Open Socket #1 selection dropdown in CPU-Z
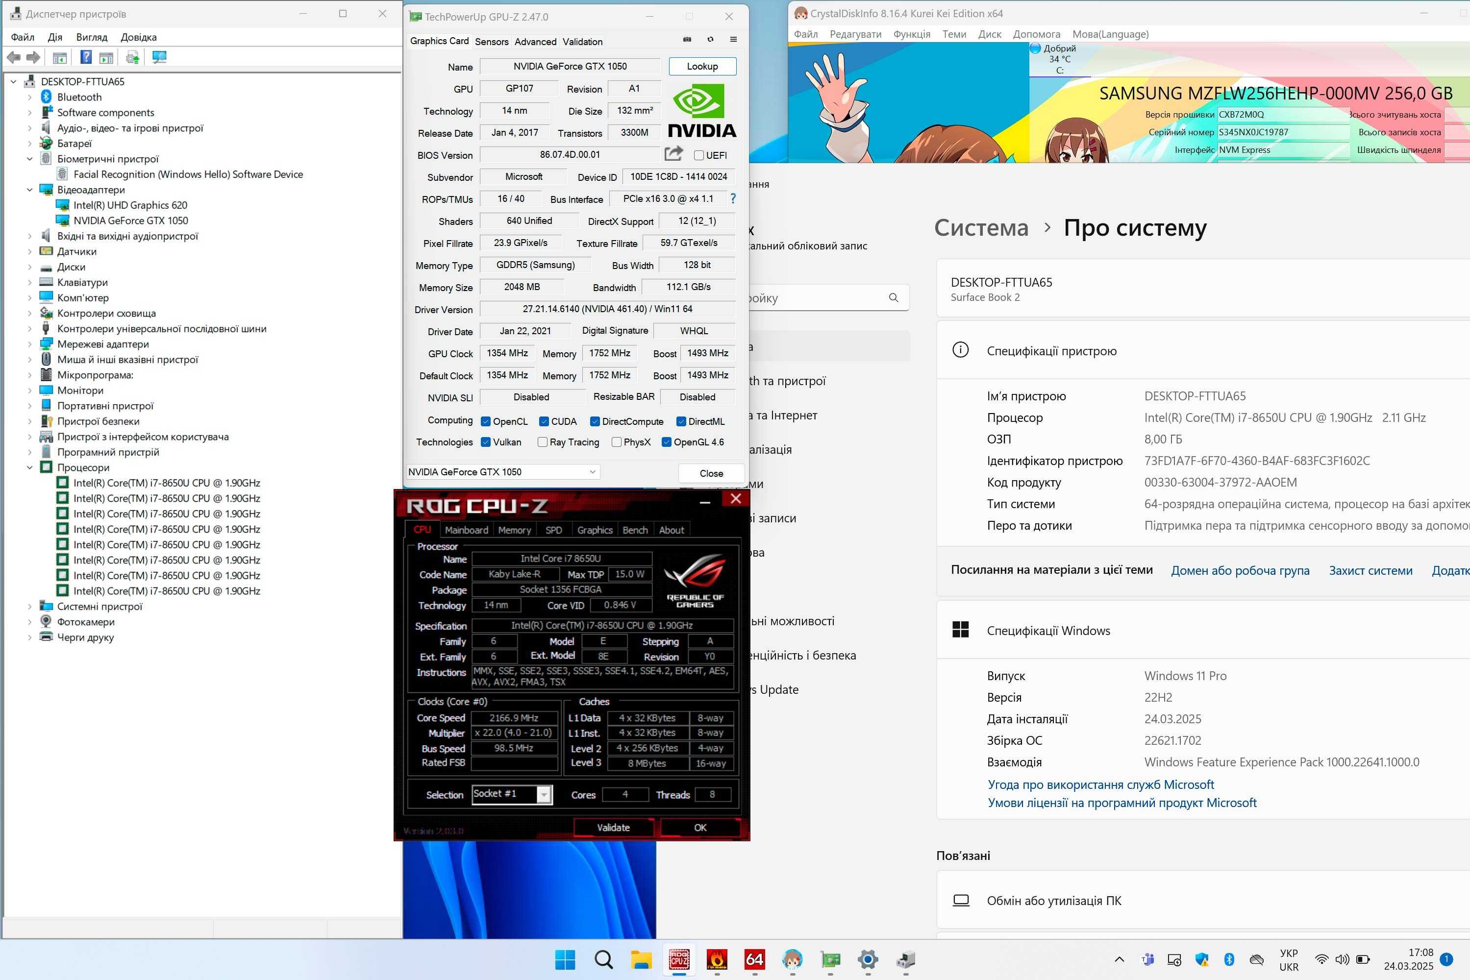Screen dimensions: 1470x980 click(x=512, y=794)
